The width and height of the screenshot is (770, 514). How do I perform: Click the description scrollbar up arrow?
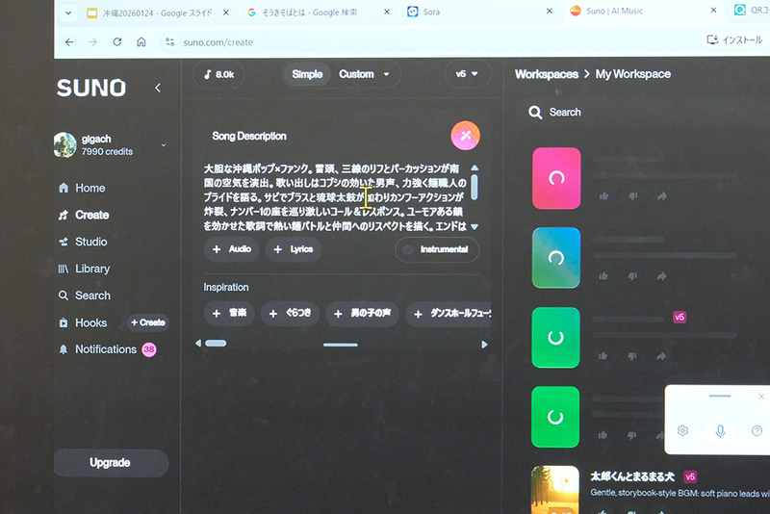click(475, 167)
